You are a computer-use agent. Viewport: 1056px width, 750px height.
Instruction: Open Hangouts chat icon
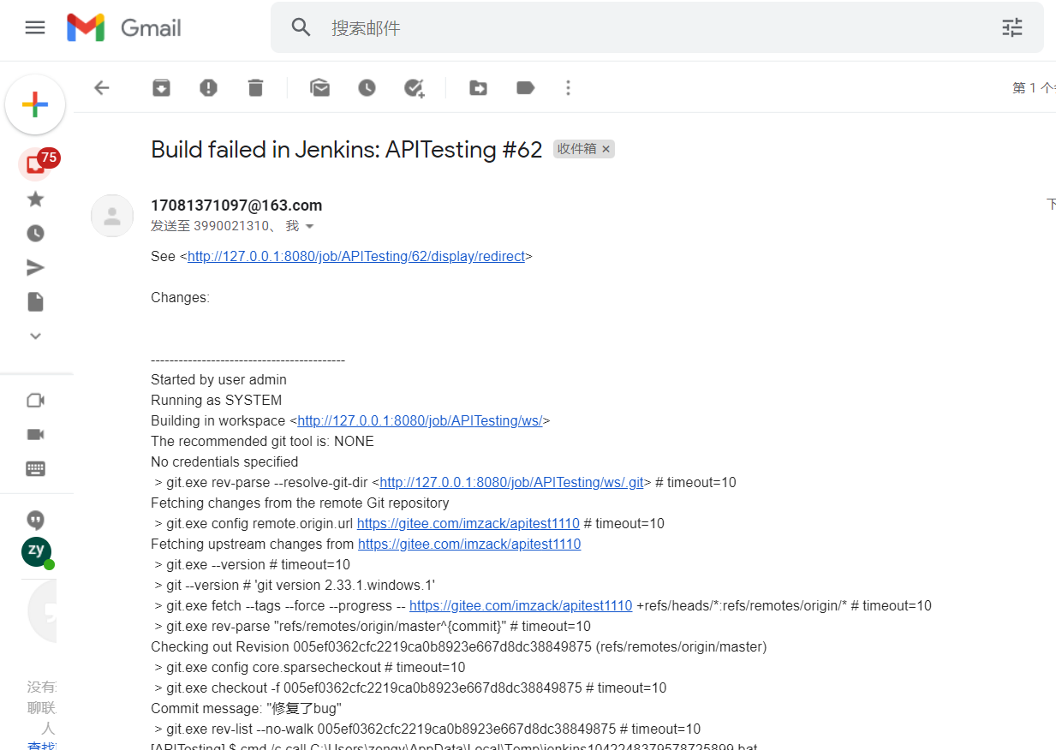35,520
